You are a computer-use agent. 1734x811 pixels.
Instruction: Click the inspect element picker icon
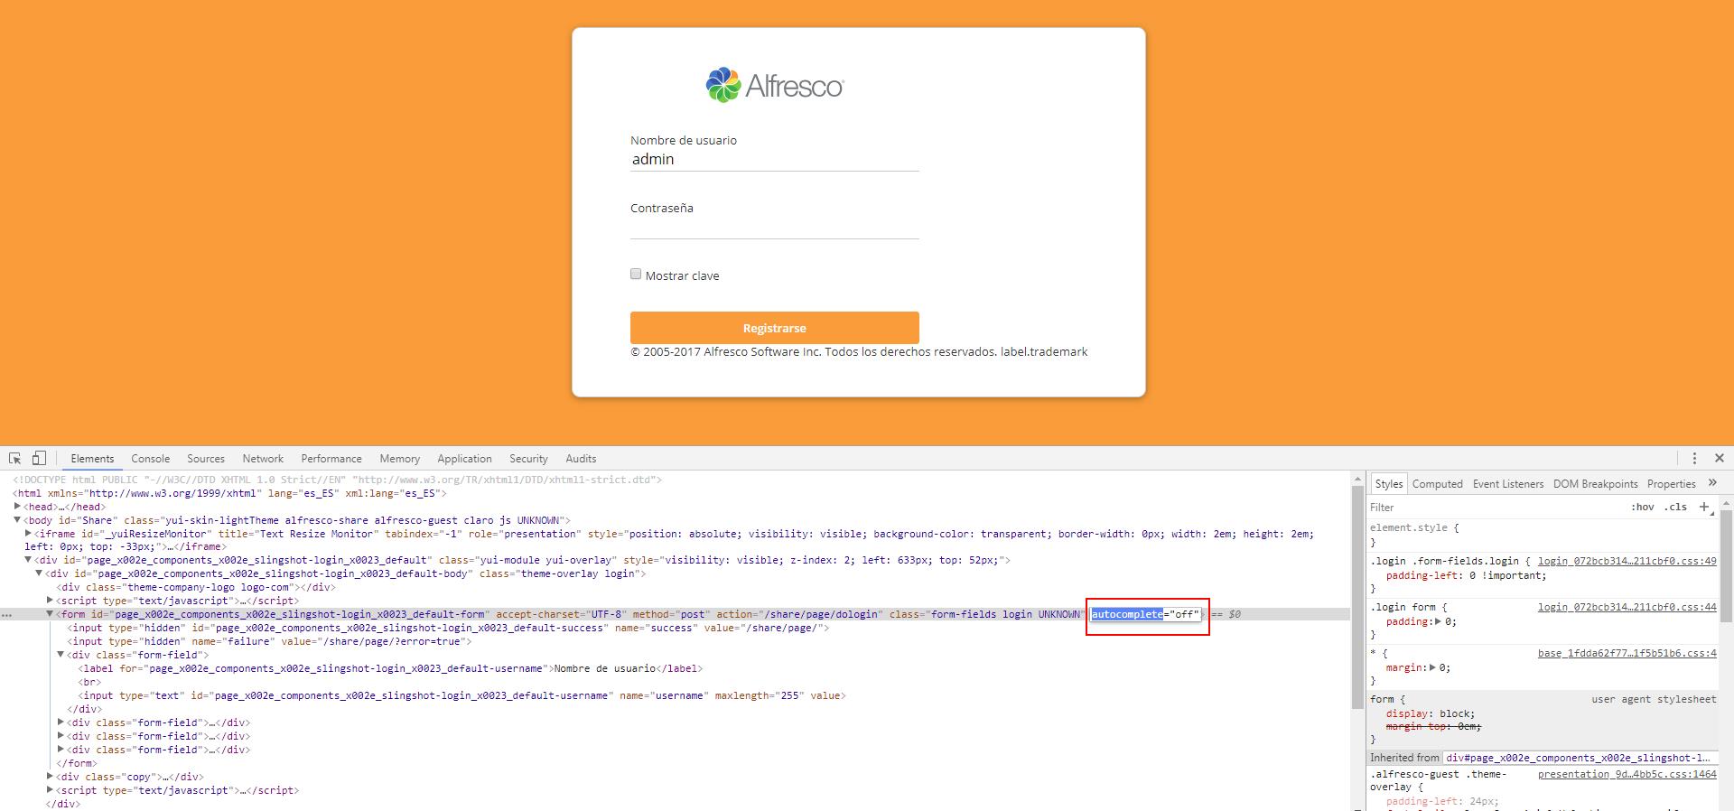pos(14,459)
